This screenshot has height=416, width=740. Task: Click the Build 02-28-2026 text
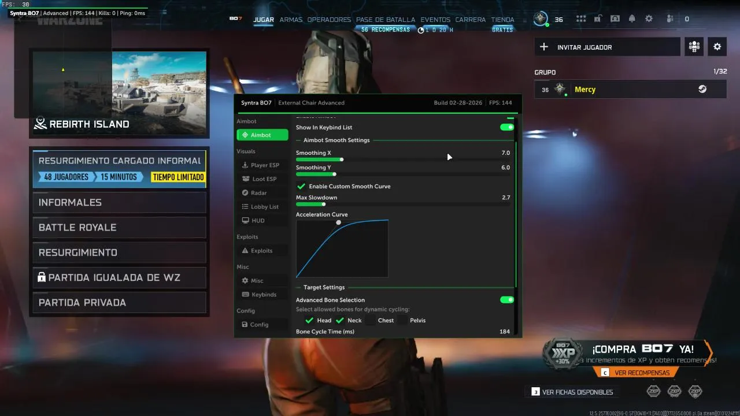coord(457,103)
